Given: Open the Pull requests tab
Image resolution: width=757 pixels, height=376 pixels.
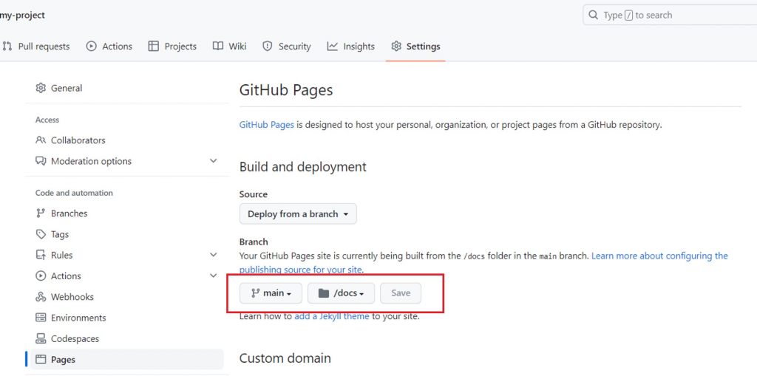Looking at the screenshot, I should tap(36, 47).
